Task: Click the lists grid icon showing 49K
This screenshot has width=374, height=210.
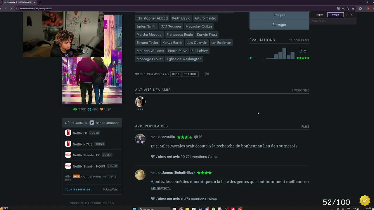Action: (x=90, y=109)
